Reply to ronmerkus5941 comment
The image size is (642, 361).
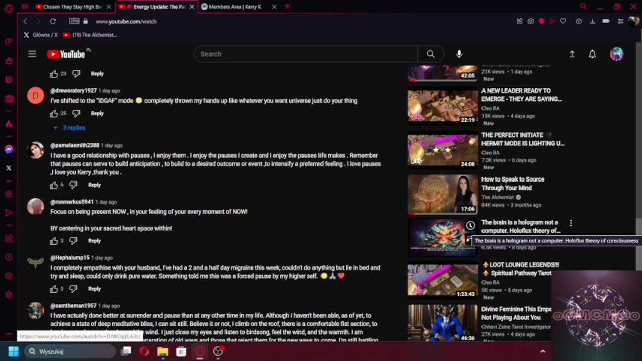pyautogui.click(x=94, y=241)
